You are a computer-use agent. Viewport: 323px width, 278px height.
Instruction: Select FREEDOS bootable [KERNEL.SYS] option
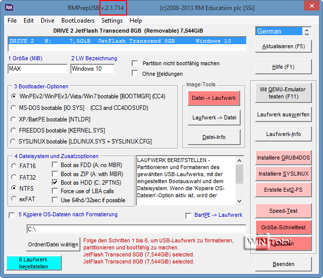[14, 130]
